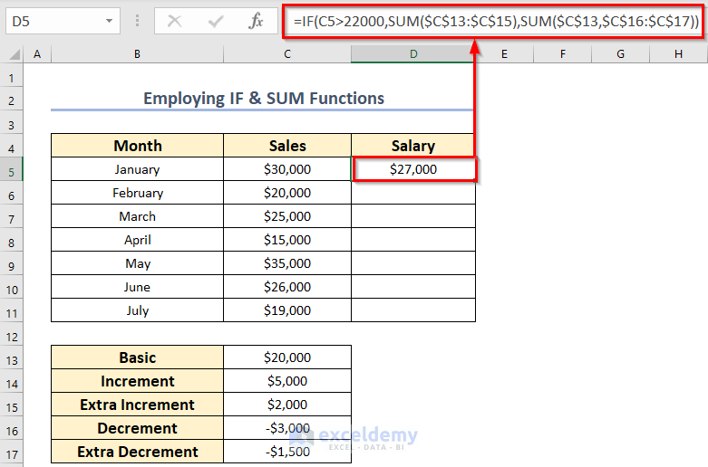Open the Insert Function fx dialog

[x=256, y=21]
